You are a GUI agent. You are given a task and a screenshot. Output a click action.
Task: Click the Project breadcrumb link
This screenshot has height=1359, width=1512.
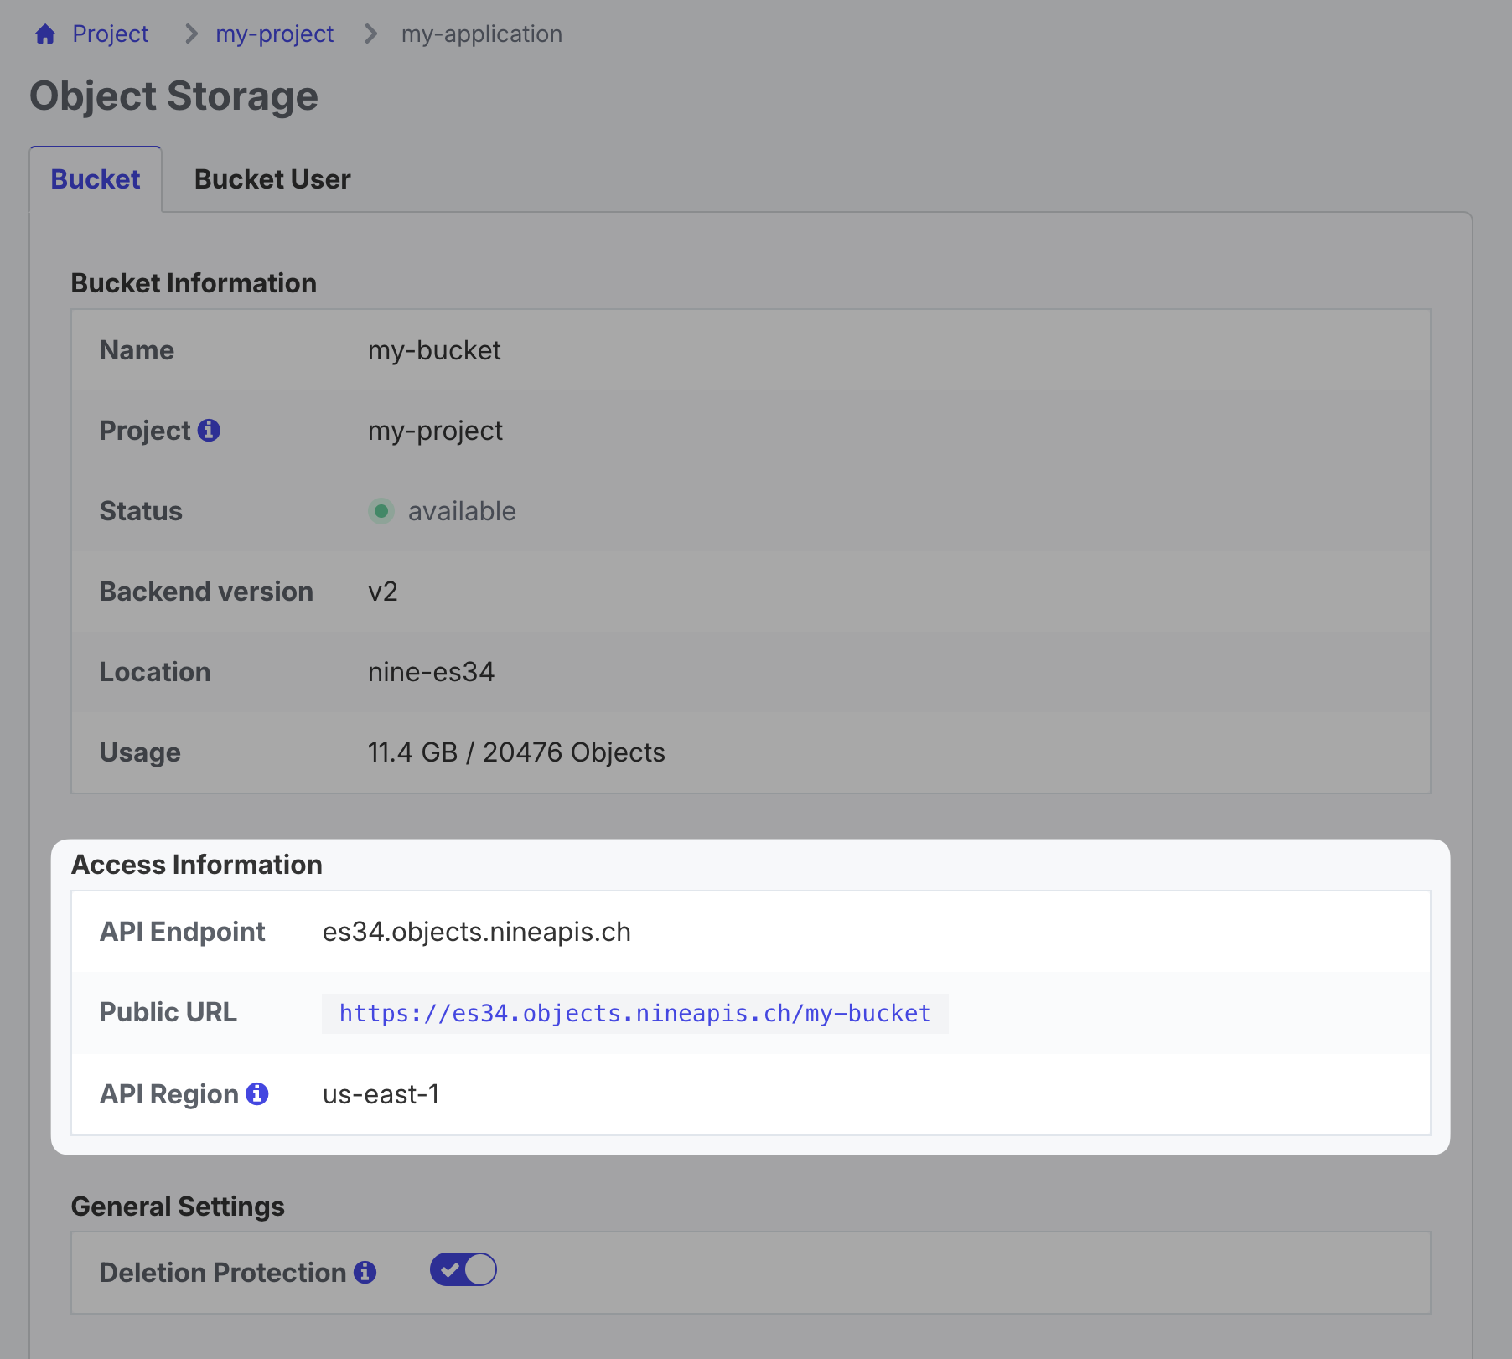[x=111, y=34]
